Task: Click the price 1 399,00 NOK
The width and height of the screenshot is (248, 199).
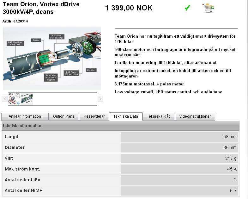Action: [x=129, y=8]
